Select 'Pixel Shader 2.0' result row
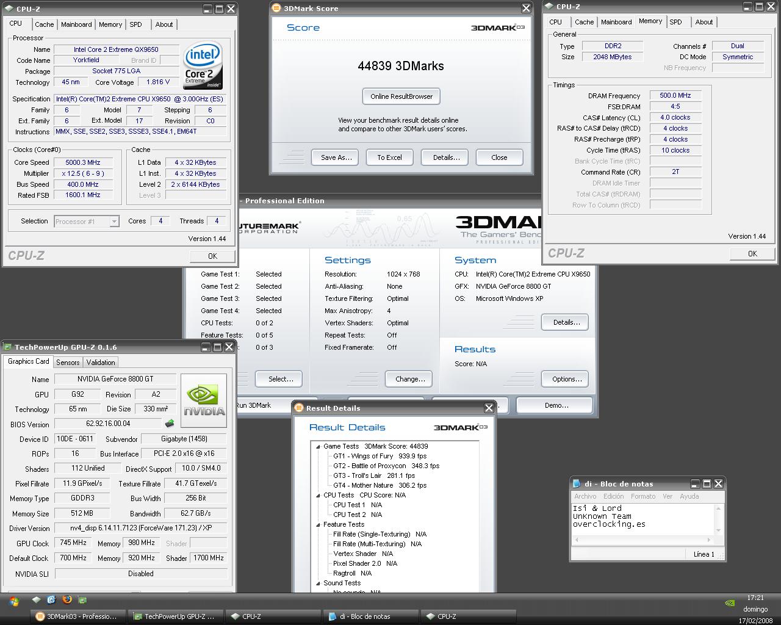Viewport: 781px width, 625px height. coord(365,563)
